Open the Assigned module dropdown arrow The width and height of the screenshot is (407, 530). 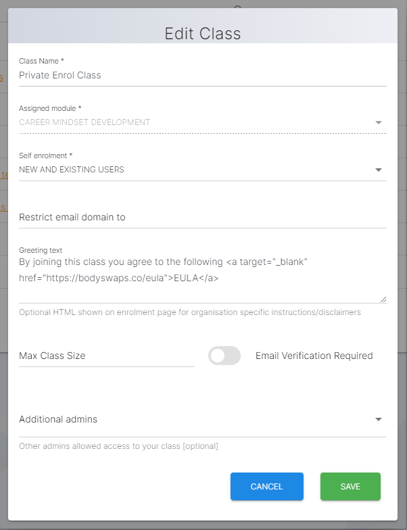[x=379, y=123]
